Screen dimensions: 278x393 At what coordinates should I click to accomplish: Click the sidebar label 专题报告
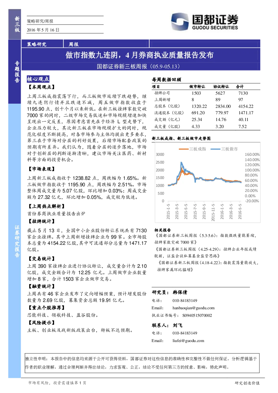(17, 72)
